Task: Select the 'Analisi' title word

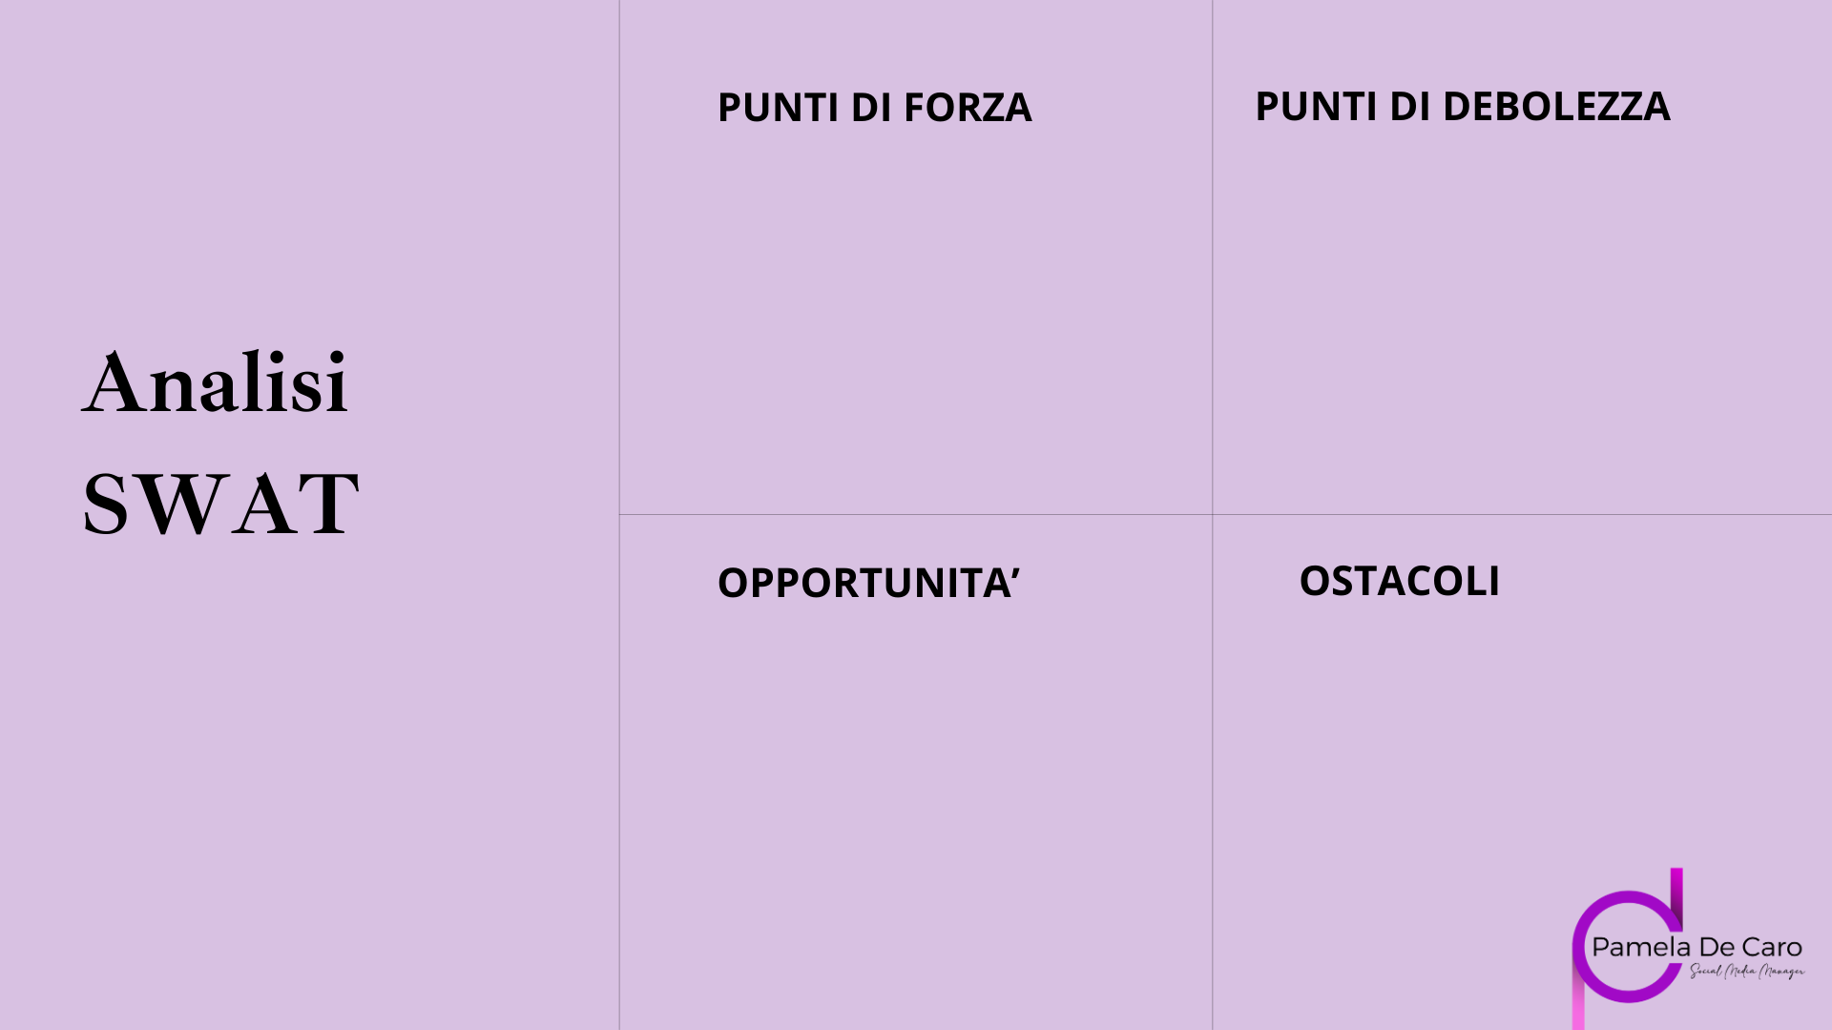Action: (216, 382)
